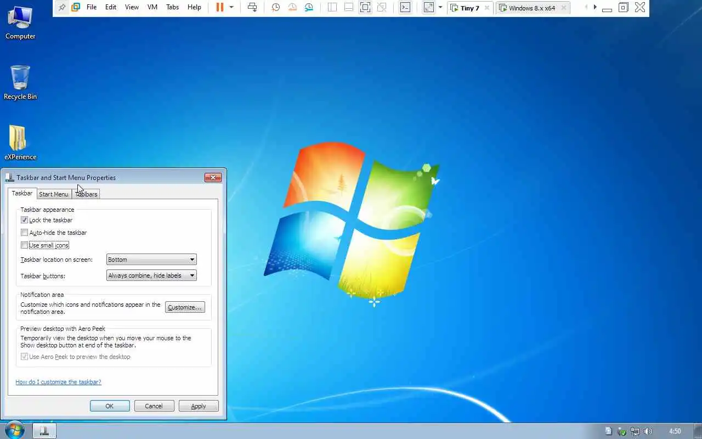Click the previous-tab arrow in VMware tab bar
This screenshot has height=439, width=702.
click(586, 7)
